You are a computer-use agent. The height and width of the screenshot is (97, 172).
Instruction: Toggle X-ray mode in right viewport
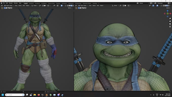click(x=161, y=6)
